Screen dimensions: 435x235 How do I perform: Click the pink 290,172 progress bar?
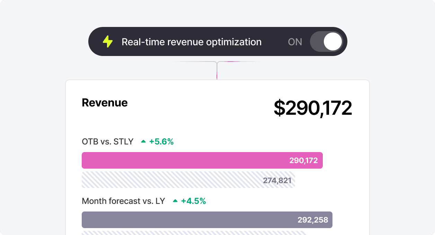[202, 160]
